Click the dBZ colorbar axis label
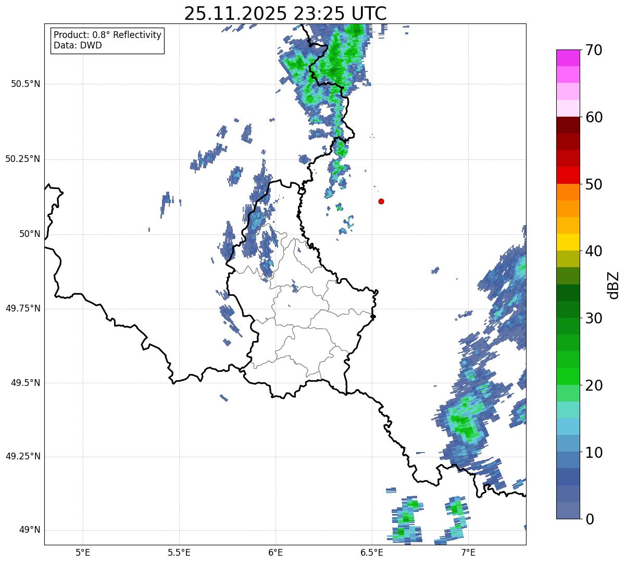The image size is (626, 563). (614, 284)
